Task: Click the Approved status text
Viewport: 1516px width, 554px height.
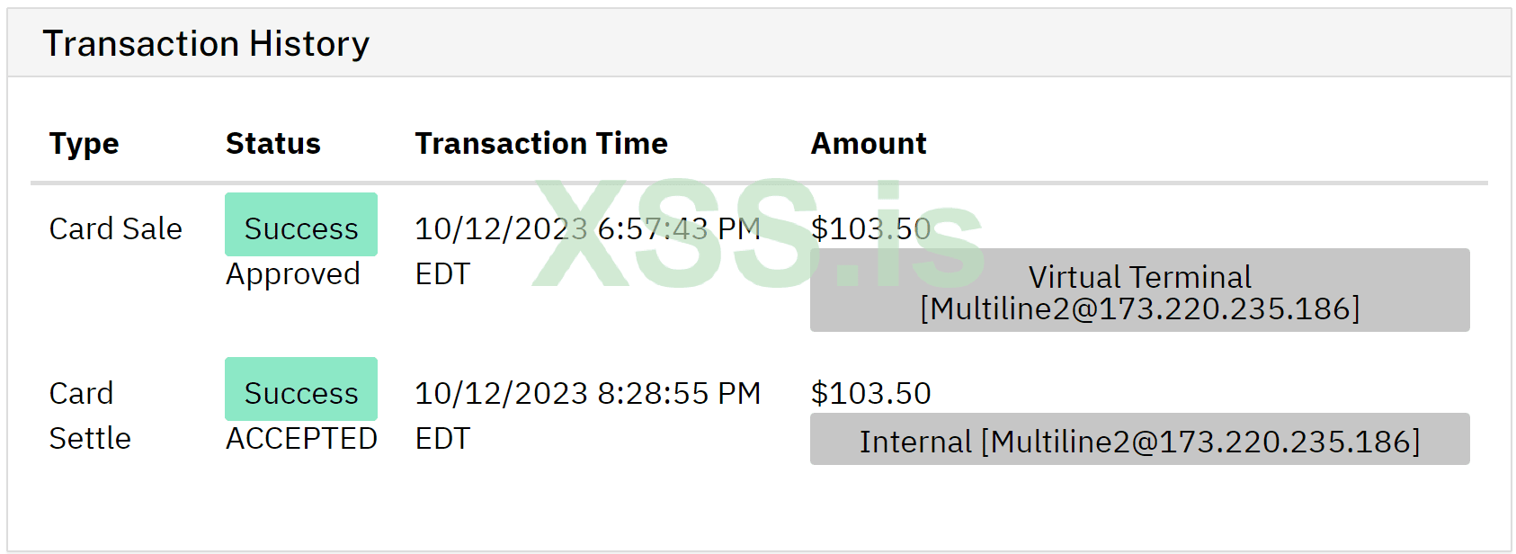Action: (293, 273)
